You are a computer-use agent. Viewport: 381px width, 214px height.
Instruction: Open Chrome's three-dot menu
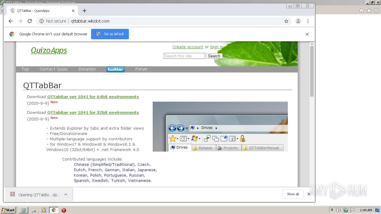308,21
